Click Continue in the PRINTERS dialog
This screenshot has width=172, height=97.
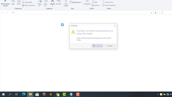[x=97, y=46]
